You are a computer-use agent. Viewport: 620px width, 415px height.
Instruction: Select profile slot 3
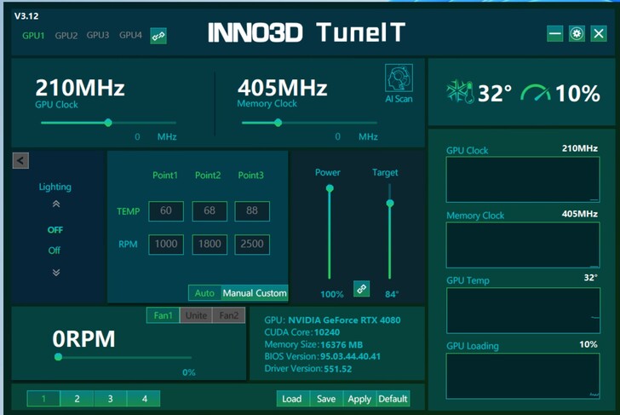coord(110,398)
